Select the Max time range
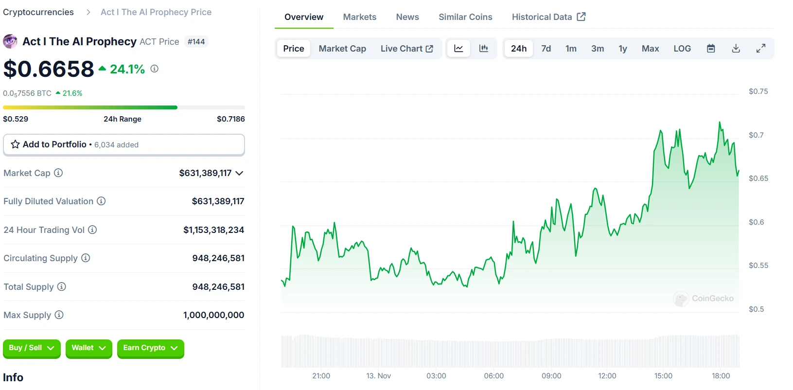Viewport: 793px width, 390px height. coord(650,49)
